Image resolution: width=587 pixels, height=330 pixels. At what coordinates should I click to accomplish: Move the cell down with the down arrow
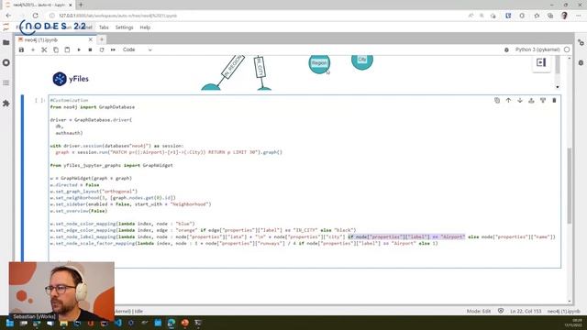[520, 100]
